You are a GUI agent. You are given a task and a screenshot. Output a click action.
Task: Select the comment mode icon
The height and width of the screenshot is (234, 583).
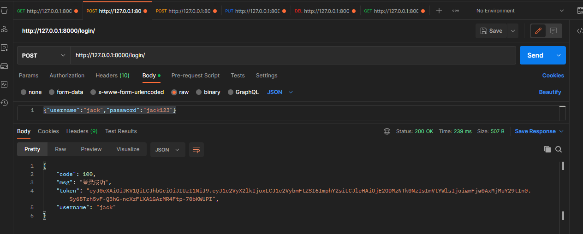pos(553,31)
